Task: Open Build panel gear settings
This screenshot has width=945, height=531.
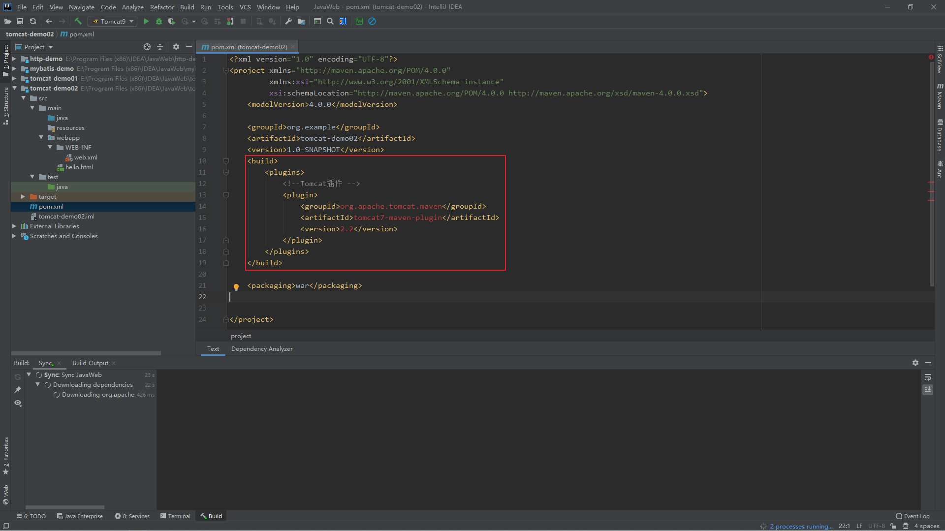Action: click(x=915, y=363)
